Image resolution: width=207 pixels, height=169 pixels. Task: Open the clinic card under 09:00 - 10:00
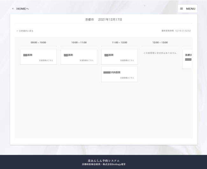pos(38,57)
